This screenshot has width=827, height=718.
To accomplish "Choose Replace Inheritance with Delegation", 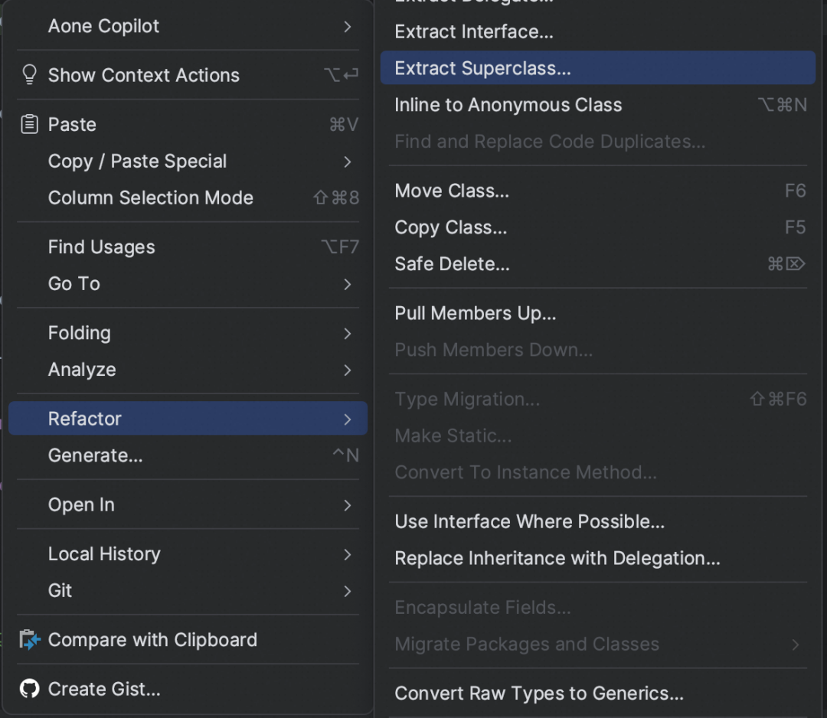I will tap(597, 558).
